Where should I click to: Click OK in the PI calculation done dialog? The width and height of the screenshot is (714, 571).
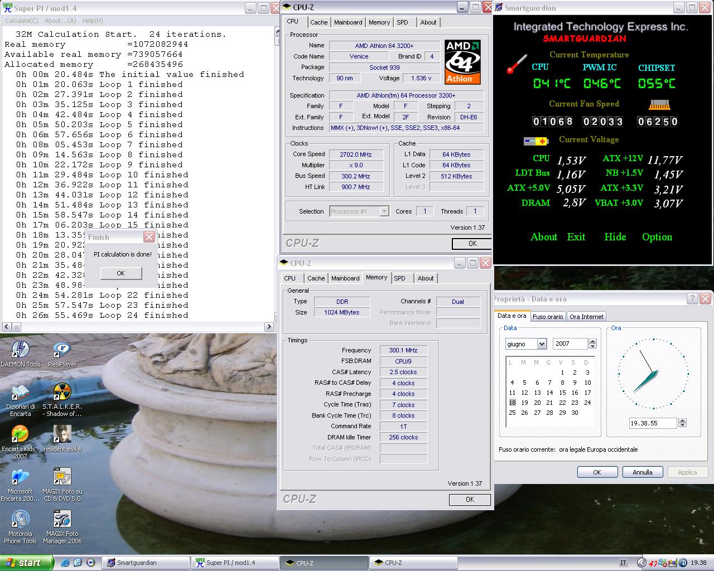[120, 273]
